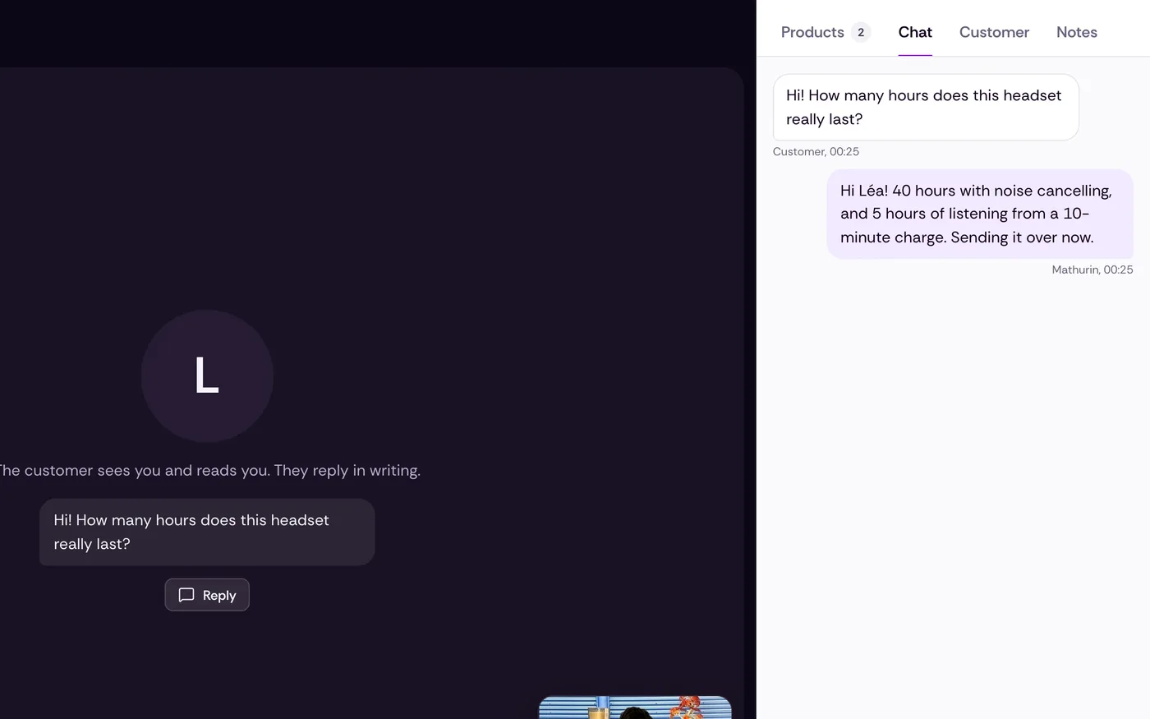
Task: Switch to the Chat tab
Action: [915, 32]
